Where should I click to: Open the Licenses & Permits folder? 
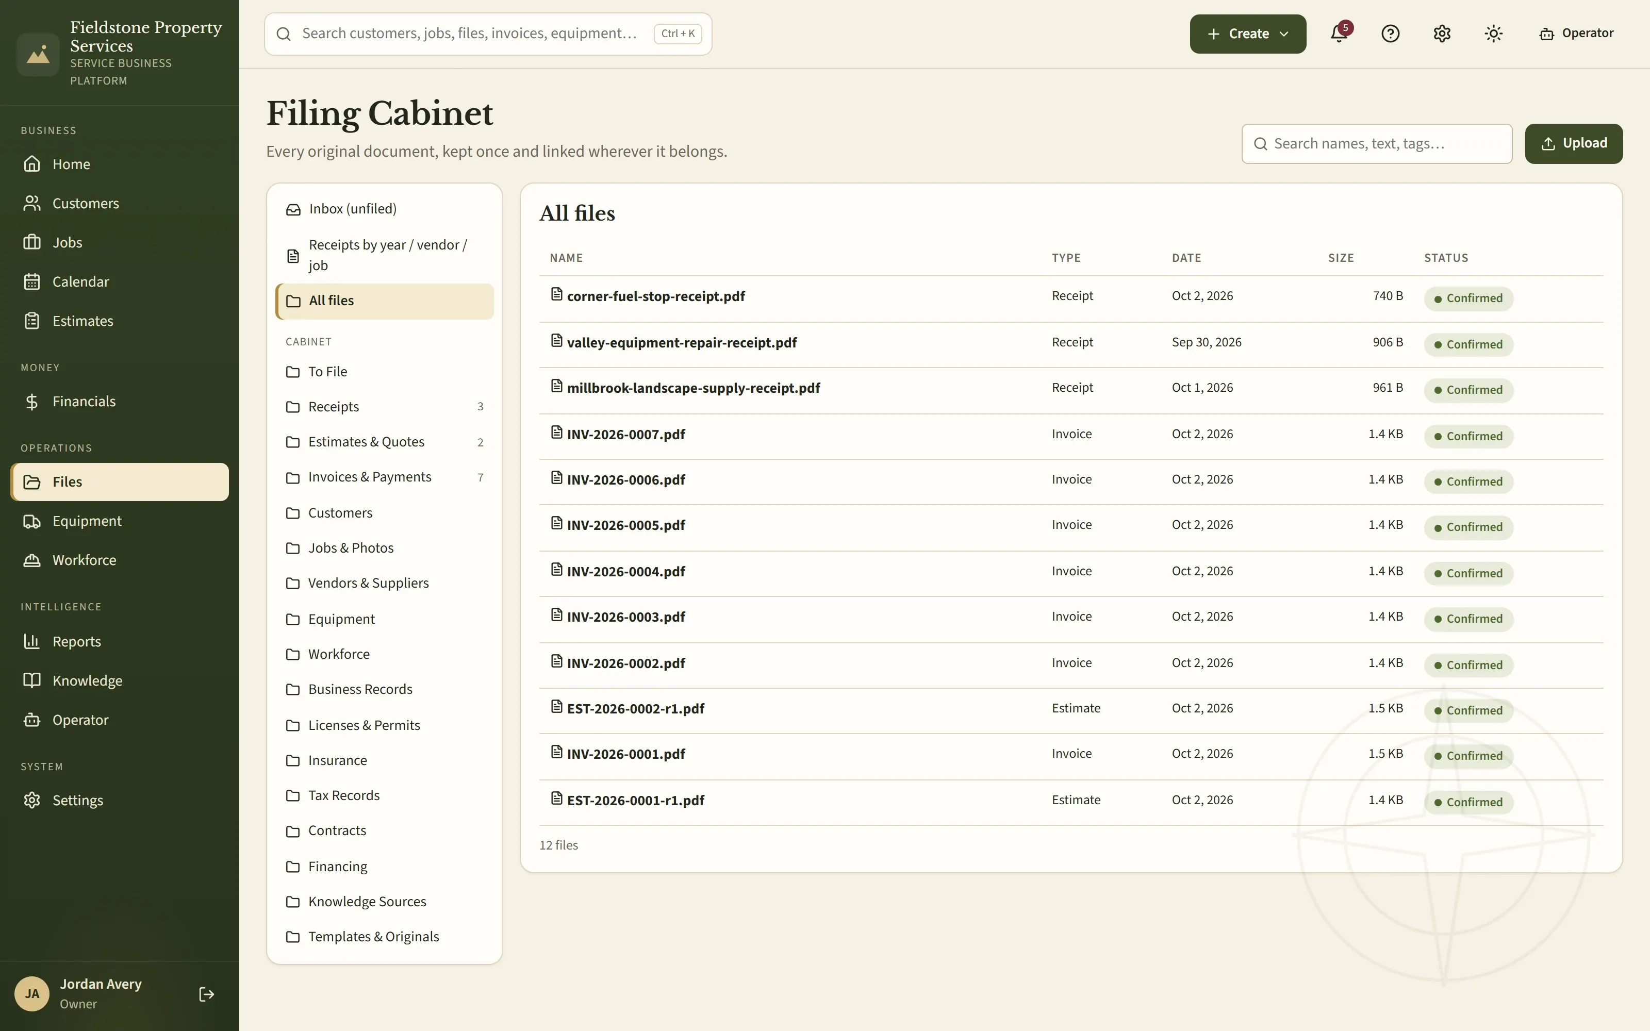tap(385, 725)
